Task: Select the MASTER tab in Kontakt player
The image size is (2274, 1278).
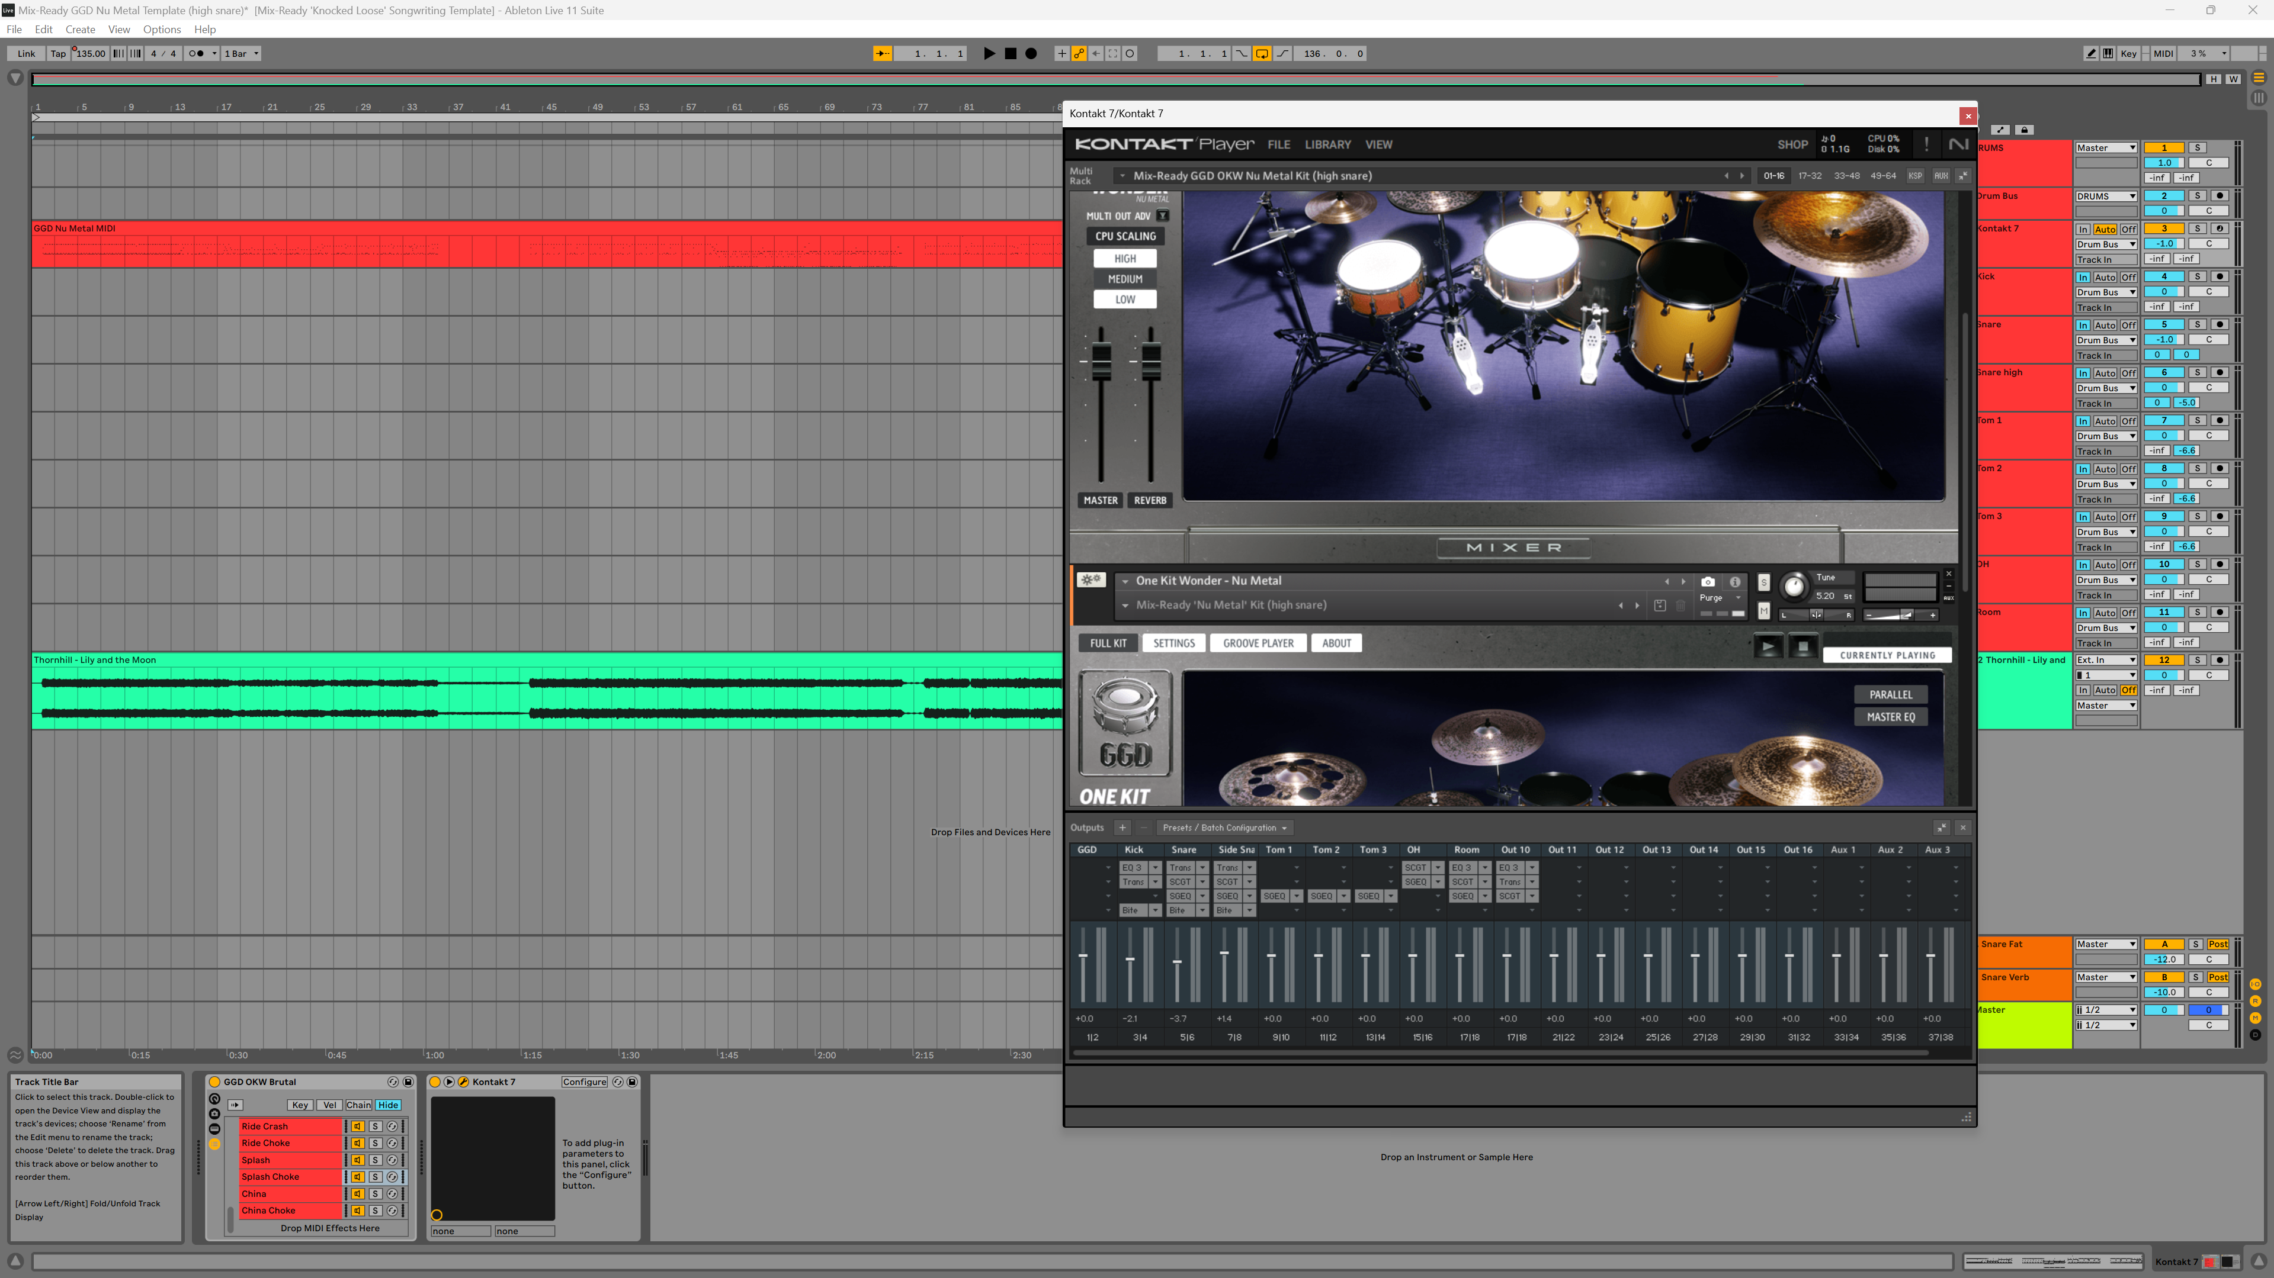Action: pos(1099,500)
